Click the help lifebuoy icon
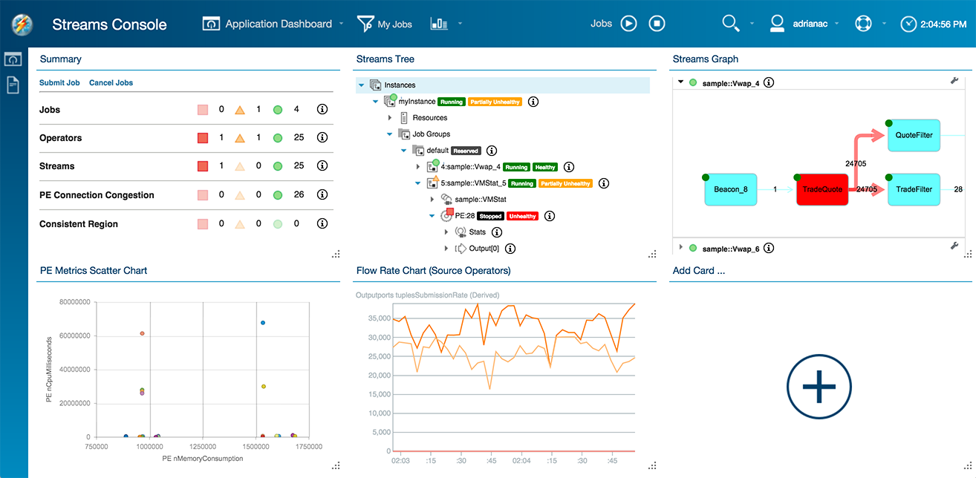The image size is (976, 478). point(862,24)
